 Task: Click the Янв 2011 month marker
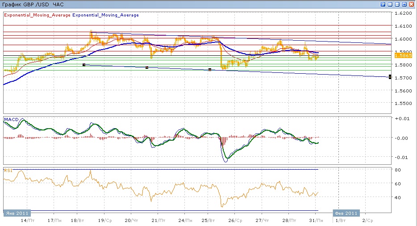tap(17, 213)
